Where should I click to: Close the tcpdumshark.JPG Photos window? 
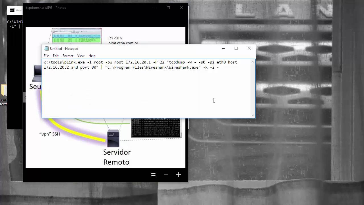(x=181, y=8)
